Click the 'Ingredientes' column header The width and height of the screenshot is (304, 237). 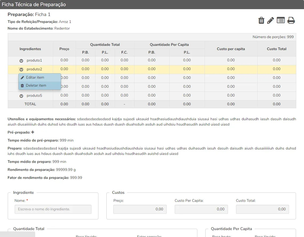click(30, 49)
